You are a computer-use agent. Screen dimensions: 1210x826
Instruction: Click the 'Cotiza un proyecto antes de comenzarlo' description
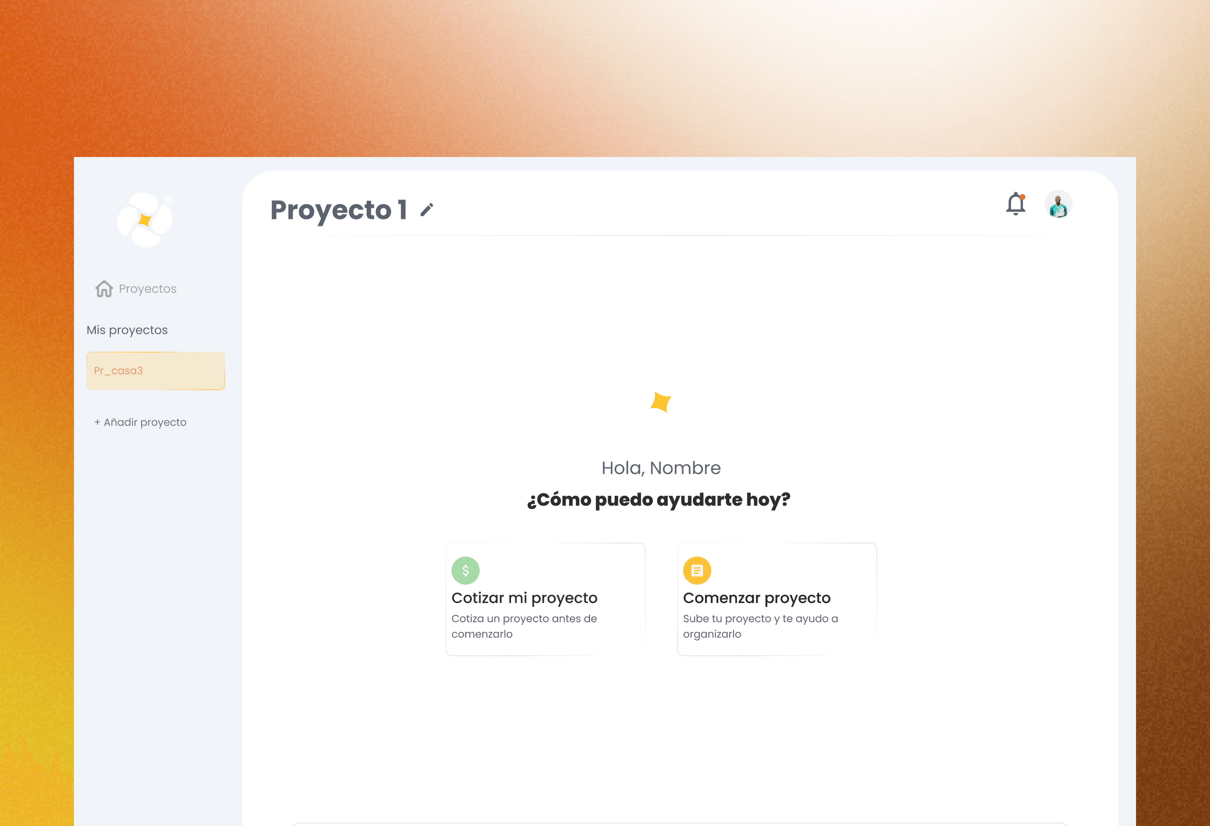coord(524,626)
